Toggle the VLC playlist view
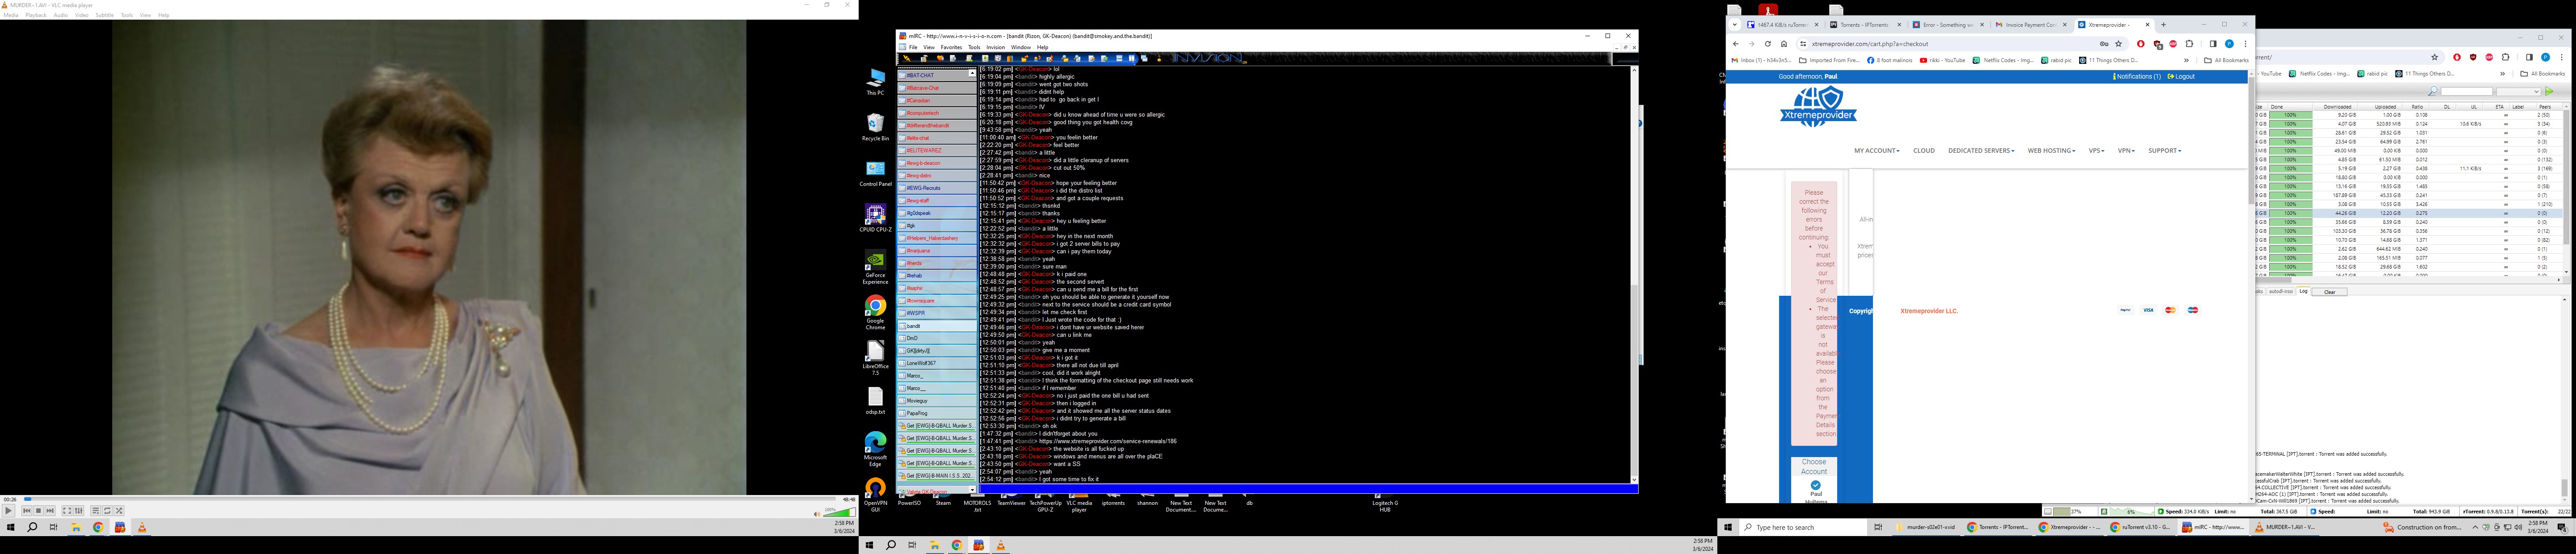Screen dimensions: 2576x554 click(x=96, y=510)
